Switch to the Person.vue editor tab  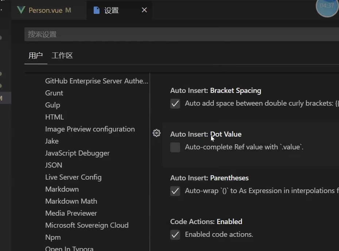[x=46, y=10]
